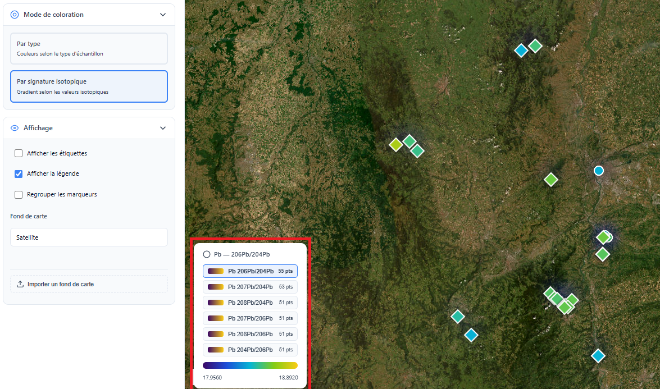Image resolution: width=660 pixels, height=389 pixels.
Task: Uncheck Afficher la légende
Action: [x=19, y=174]
